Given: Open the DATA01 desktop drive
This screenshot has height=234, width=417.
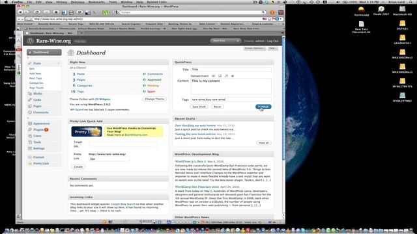Looking at the screenshot, I should (402, 25).
